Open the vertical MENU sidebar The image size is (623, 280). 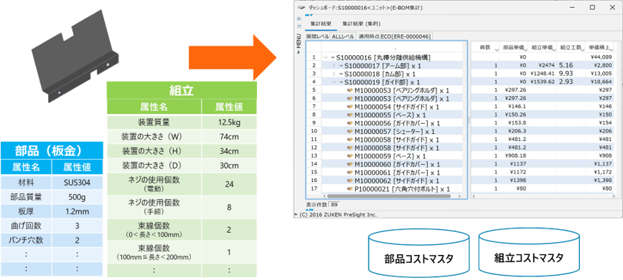tap(299, 43)
